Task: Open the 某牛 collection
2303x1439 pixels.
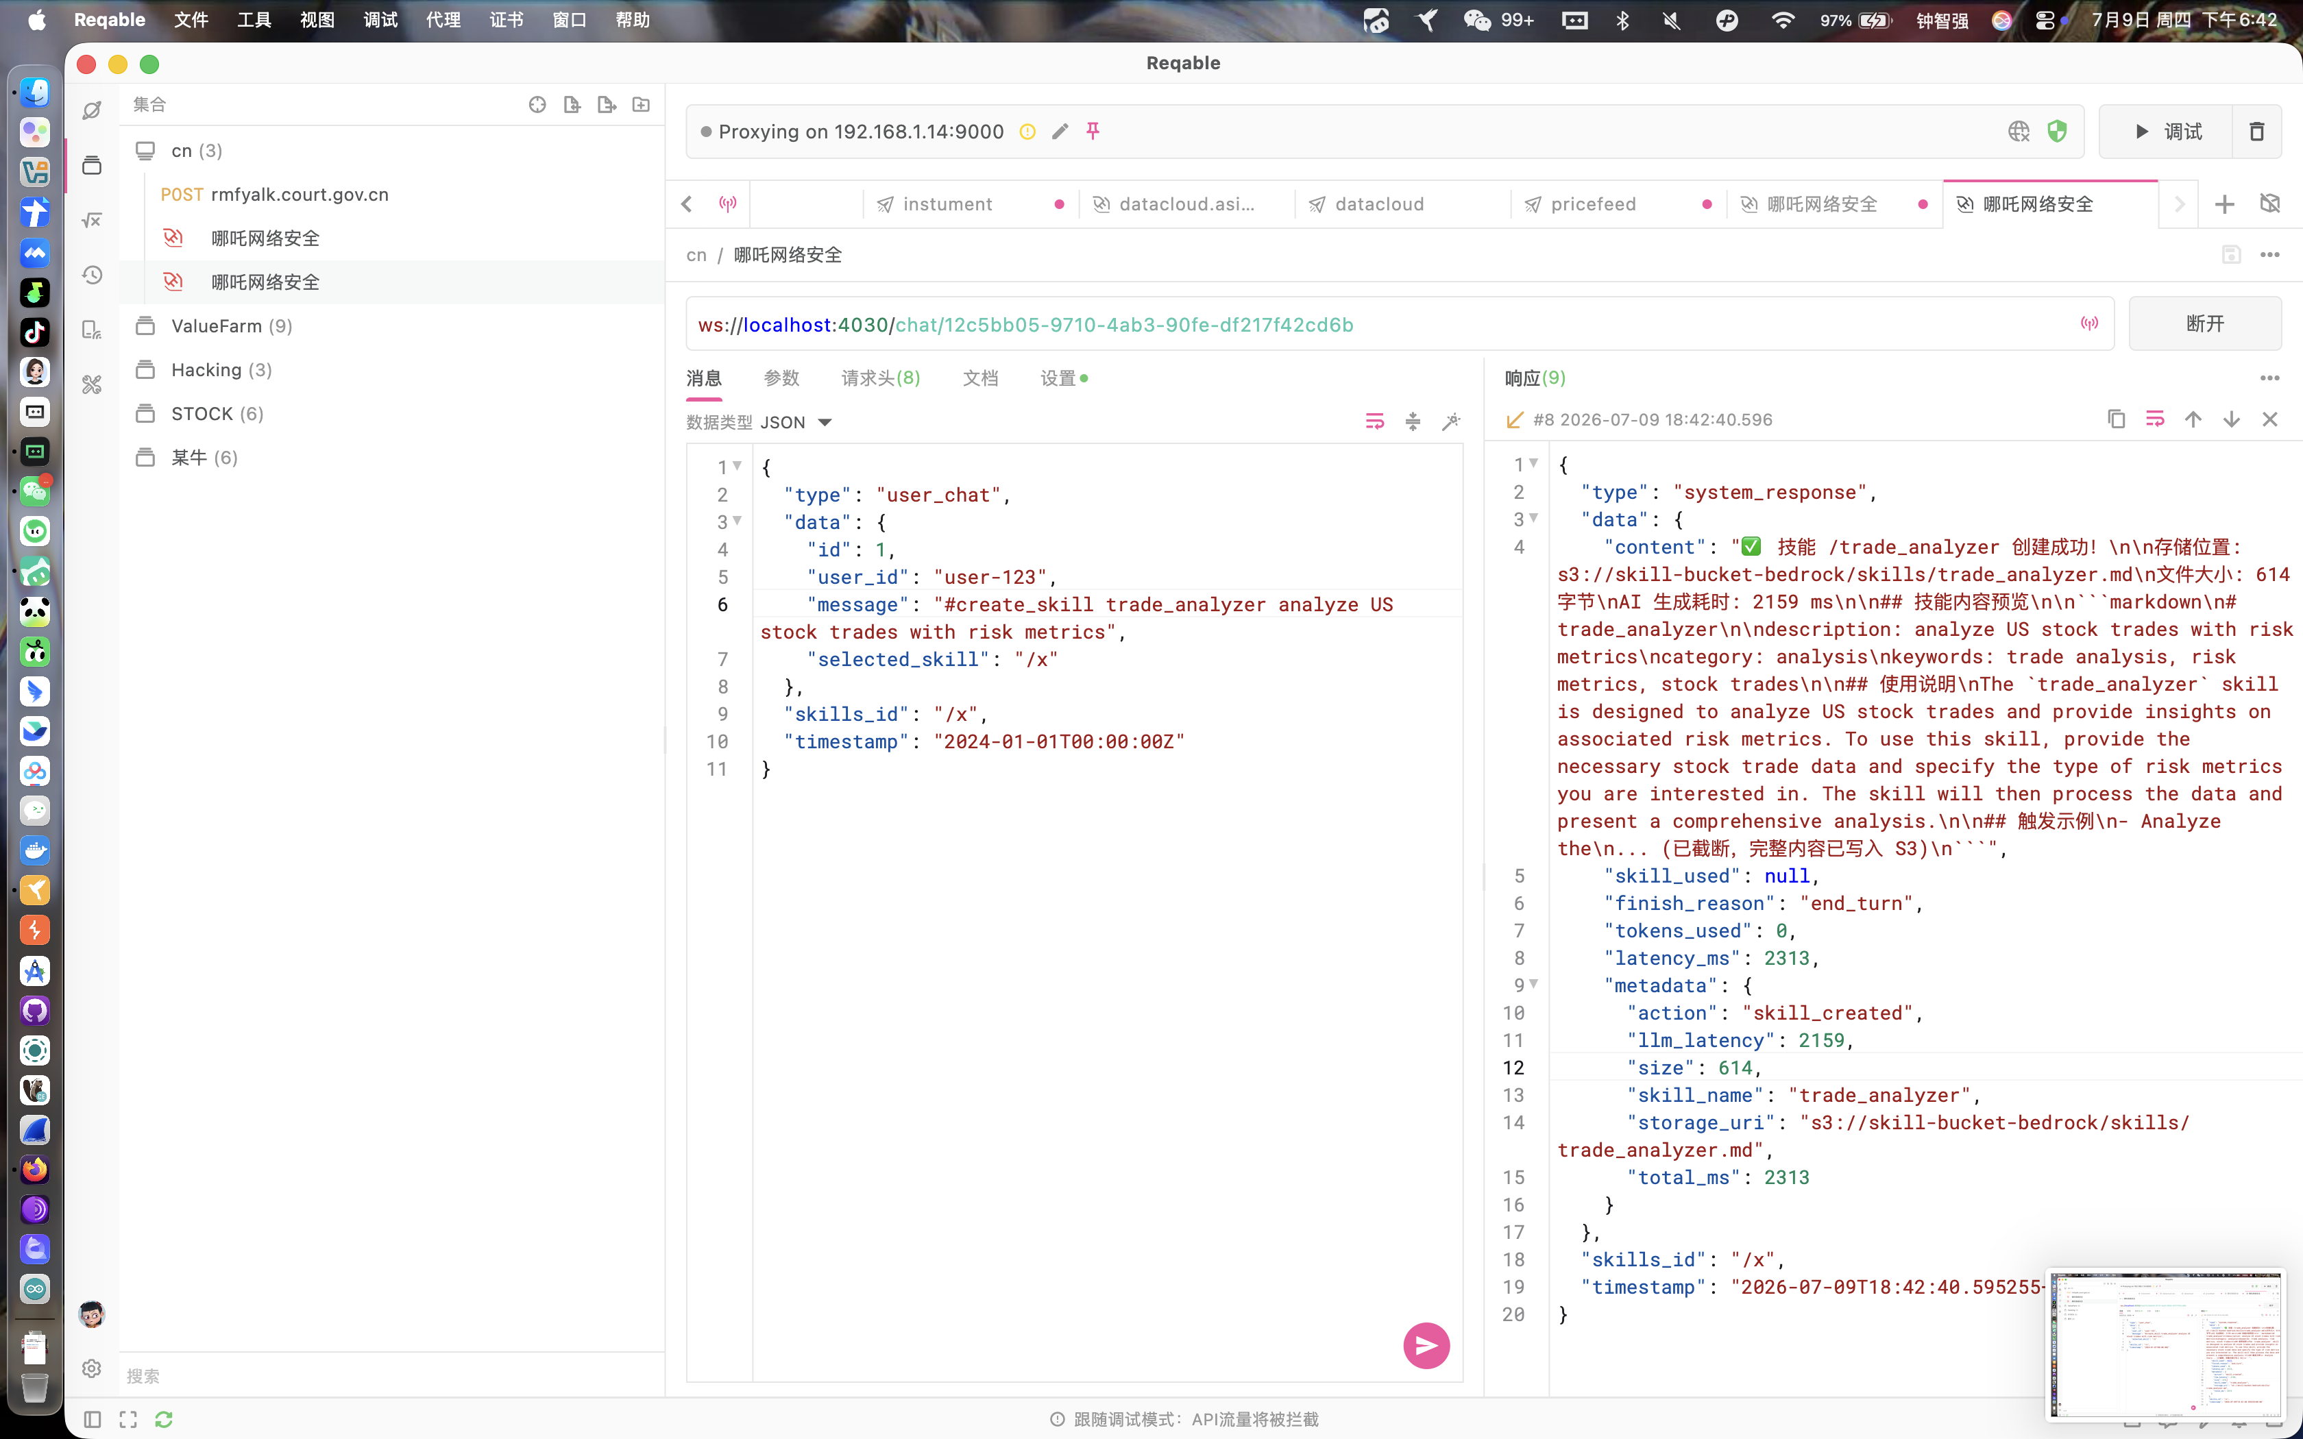Action: coord(392,457)
